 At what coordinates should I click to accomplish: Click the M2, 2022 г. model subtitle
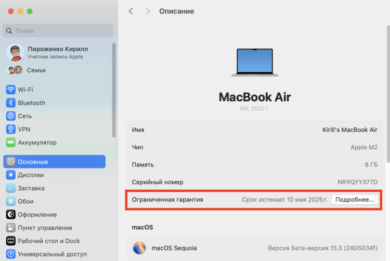point(254,108)
